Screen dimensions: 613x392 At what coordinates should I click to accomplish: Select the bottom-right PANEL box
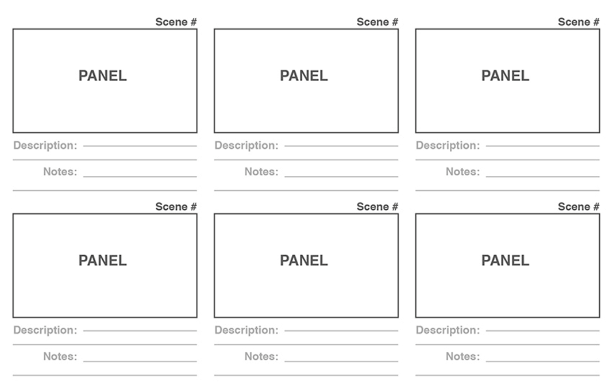(x=507, y=265)
